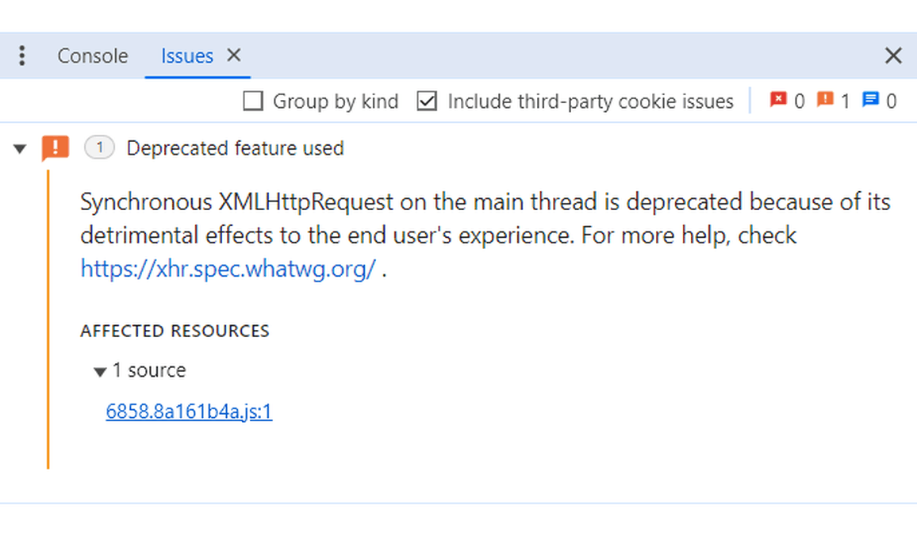Collapse the Deprecated feature used issue
Image resolution: width=917 pixels, height=544 pixels.
[21, 149]
